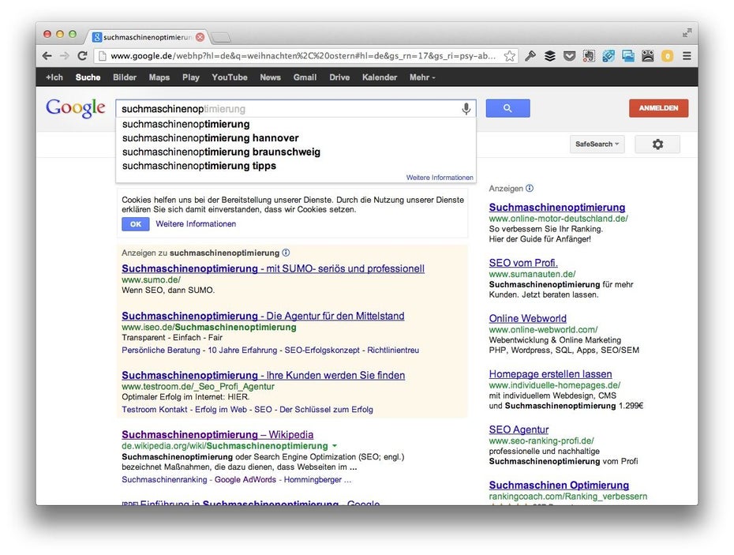Accept cookies with the OK button
Viewport: 734px width, 555px height.
pos(135,224)
